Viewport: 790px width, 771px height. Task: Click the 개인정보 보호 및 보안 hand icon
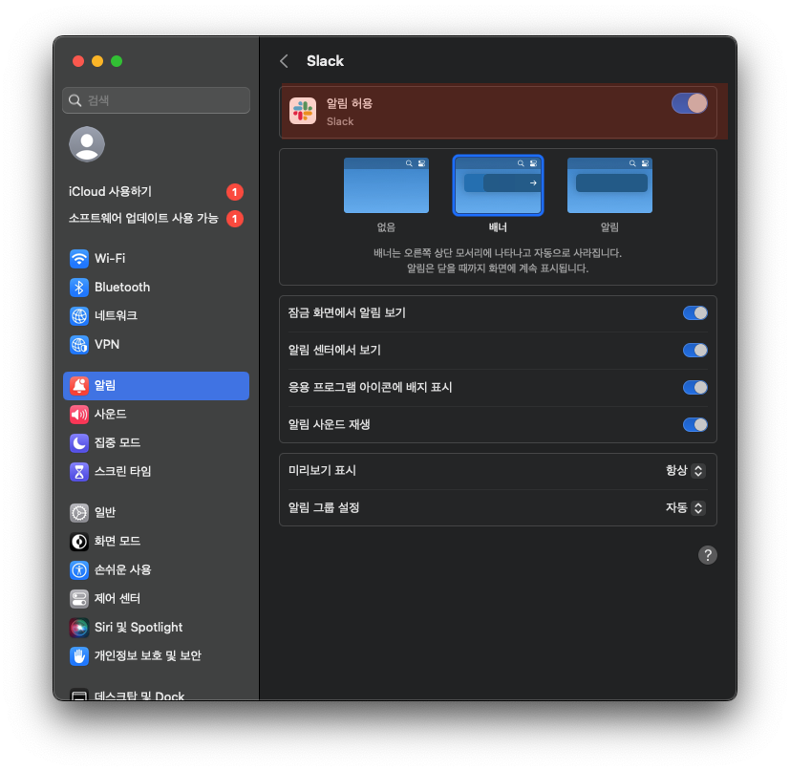(79, 656)
